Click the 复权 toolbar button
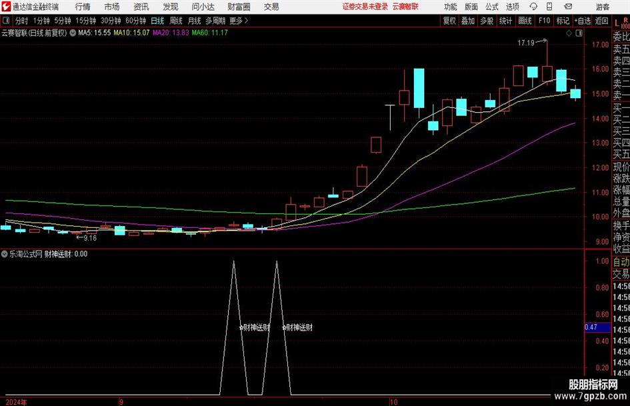This screenshot has height=406, width=630. click(x=449, y=21)
